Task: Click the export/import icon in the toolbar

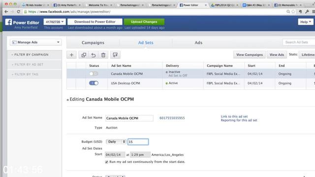Action: [x=115, y=55]
